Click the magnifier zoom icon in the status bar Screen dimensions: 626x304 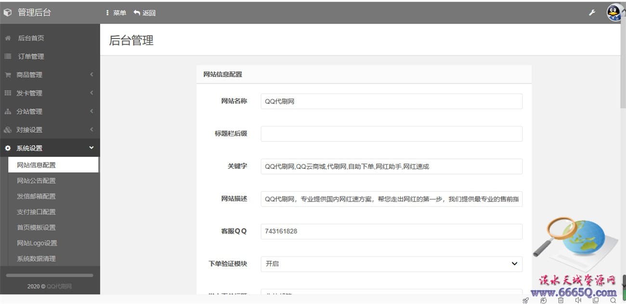point(613,300)
